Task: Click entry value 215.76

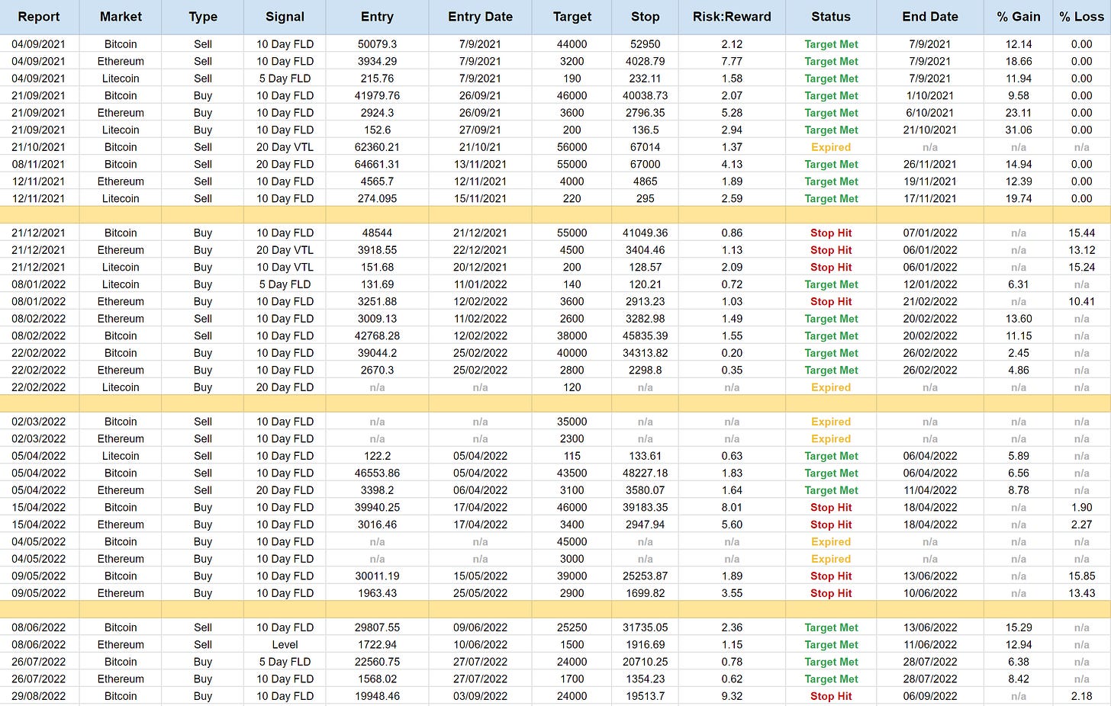Action: (377, 79)
